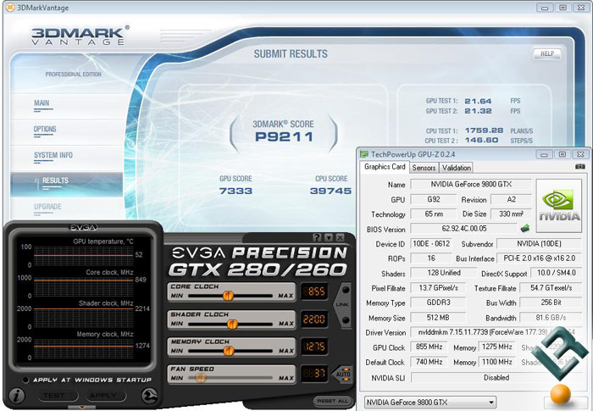The height and width of the screenshot is (411, 593).
Task: Open the GPU selection dropdown in GPU-Z
Action: [x=430, y=403]
